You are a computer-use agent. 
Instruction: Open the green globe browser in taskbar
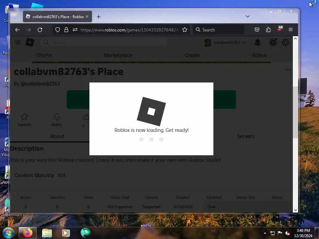[85, 233]
